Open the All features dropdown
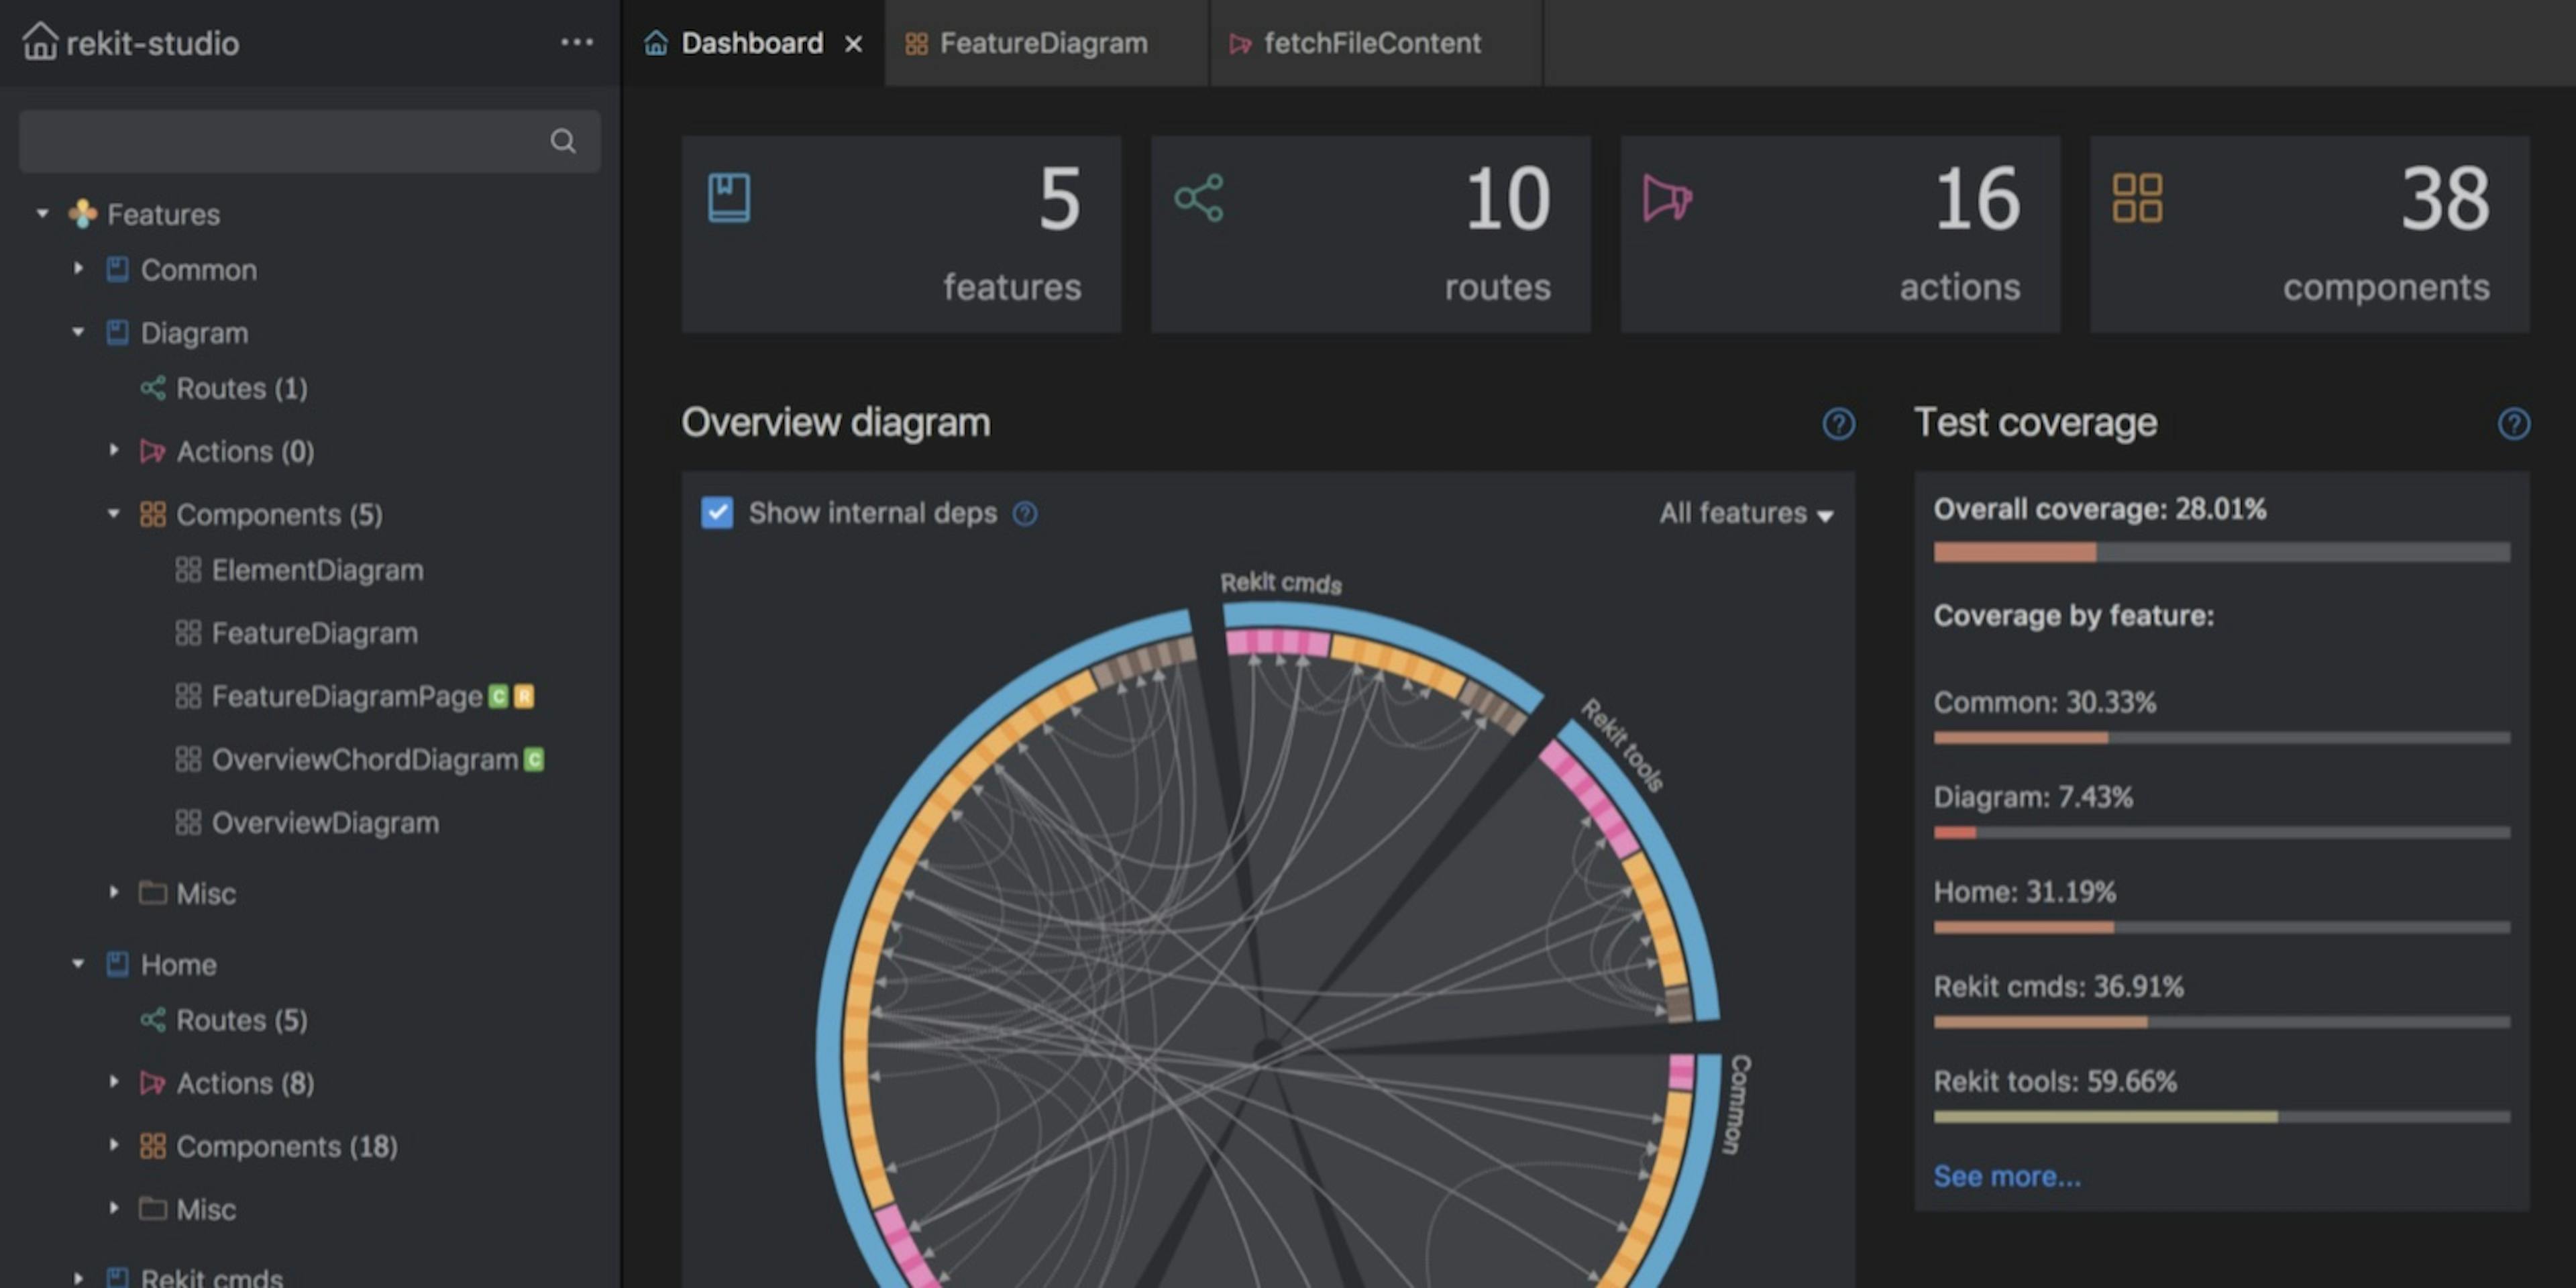 (x=1745, y=514)
